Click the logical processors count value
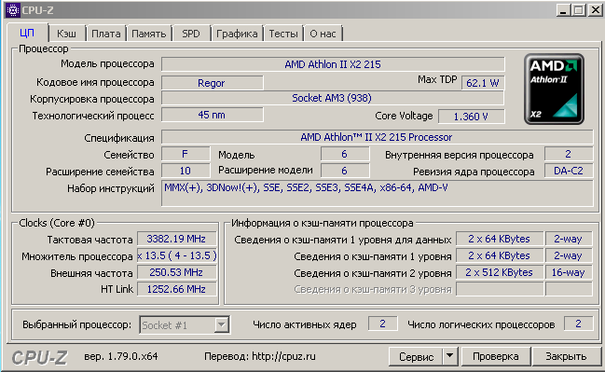Screen dimensions: 605x372 578,324
